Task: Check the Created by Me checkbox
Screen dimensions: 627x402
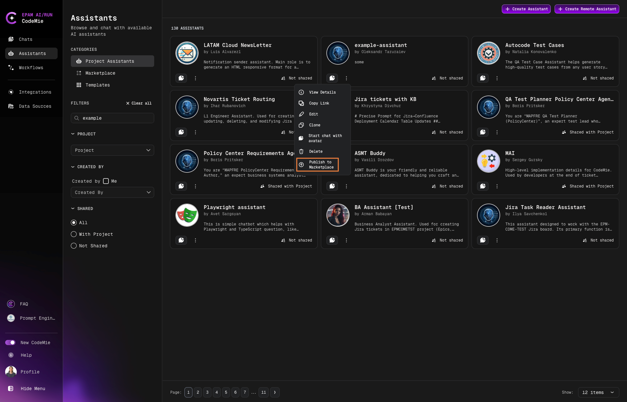Action: (106, 181)
